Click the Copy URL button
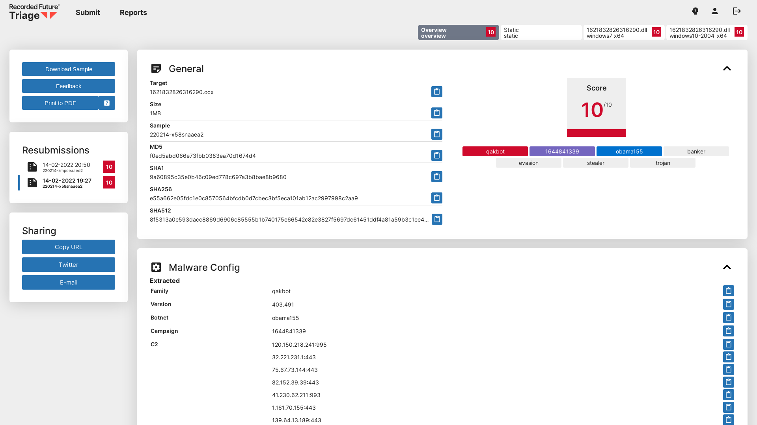The image size is (757, 425). click(69, 247)
